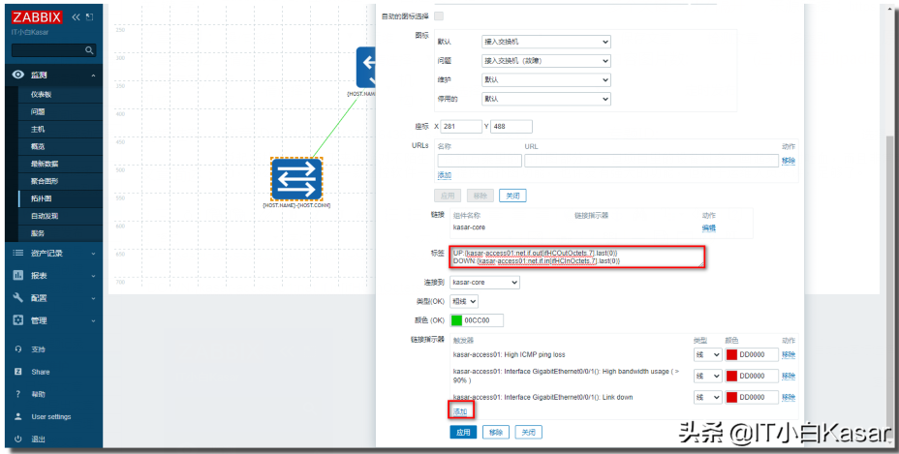Click 移除 link in URLs row
The image size is (899, 454).
pos(789,161)
